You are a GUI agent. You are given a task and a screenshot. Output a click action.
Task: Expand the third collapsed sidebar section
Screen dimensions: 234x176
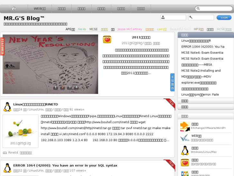pos(206,107)
